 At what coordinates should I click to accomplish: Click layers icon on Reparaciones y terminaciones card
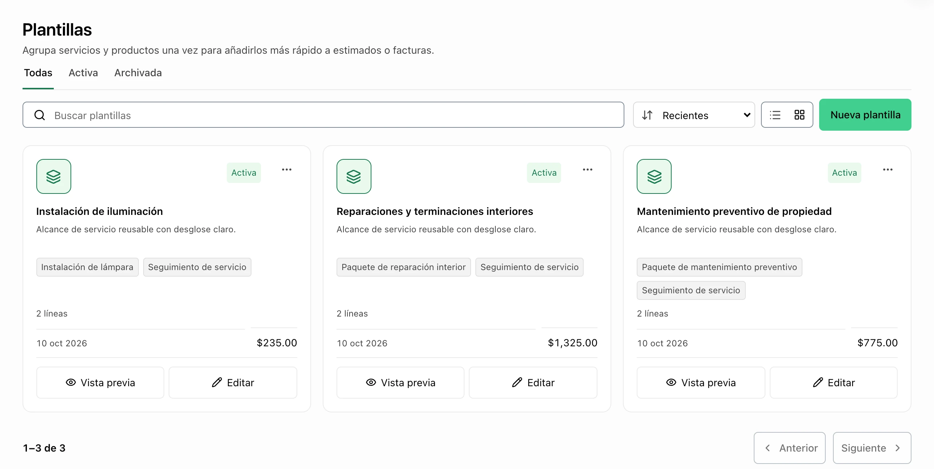pos(354,176)
